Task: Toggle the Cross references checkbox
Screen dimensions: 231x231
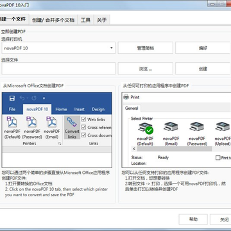Action: coord(83,128)
